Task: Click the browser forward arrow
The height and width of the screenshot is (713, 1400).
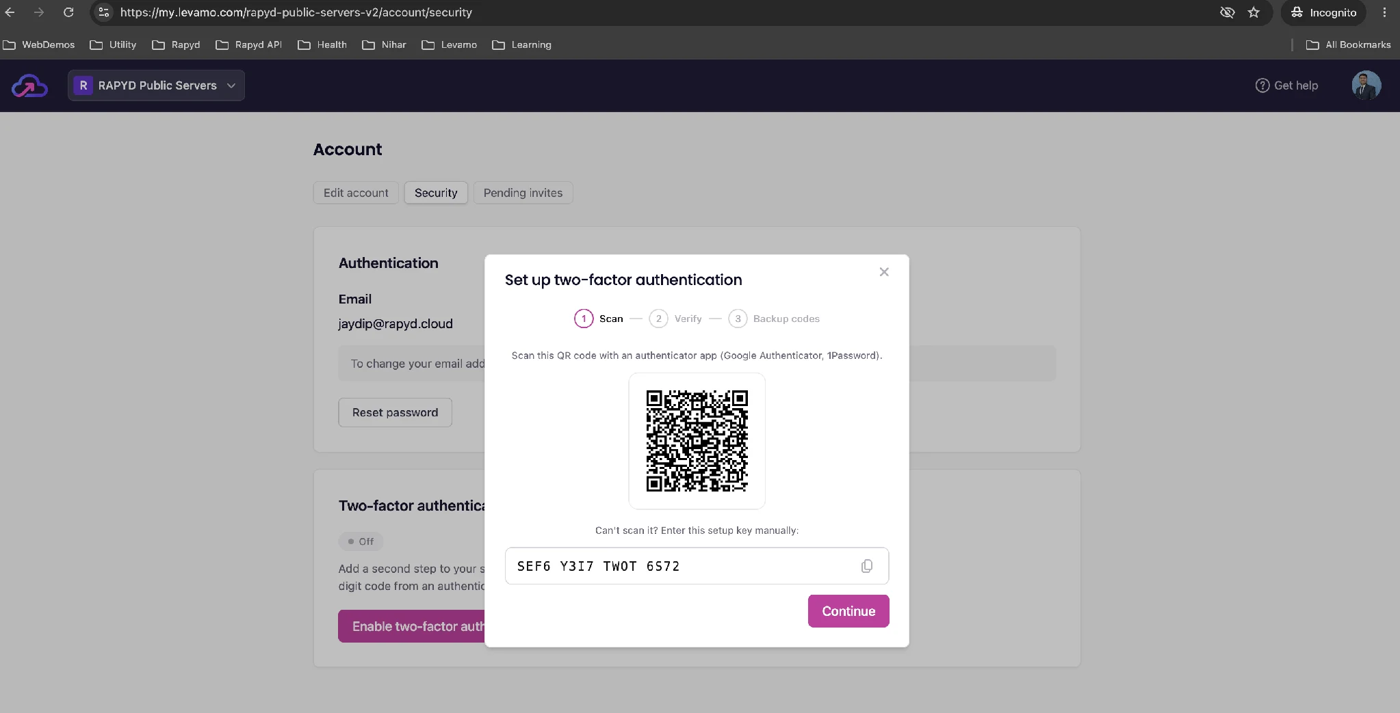Action: [39, 12]
